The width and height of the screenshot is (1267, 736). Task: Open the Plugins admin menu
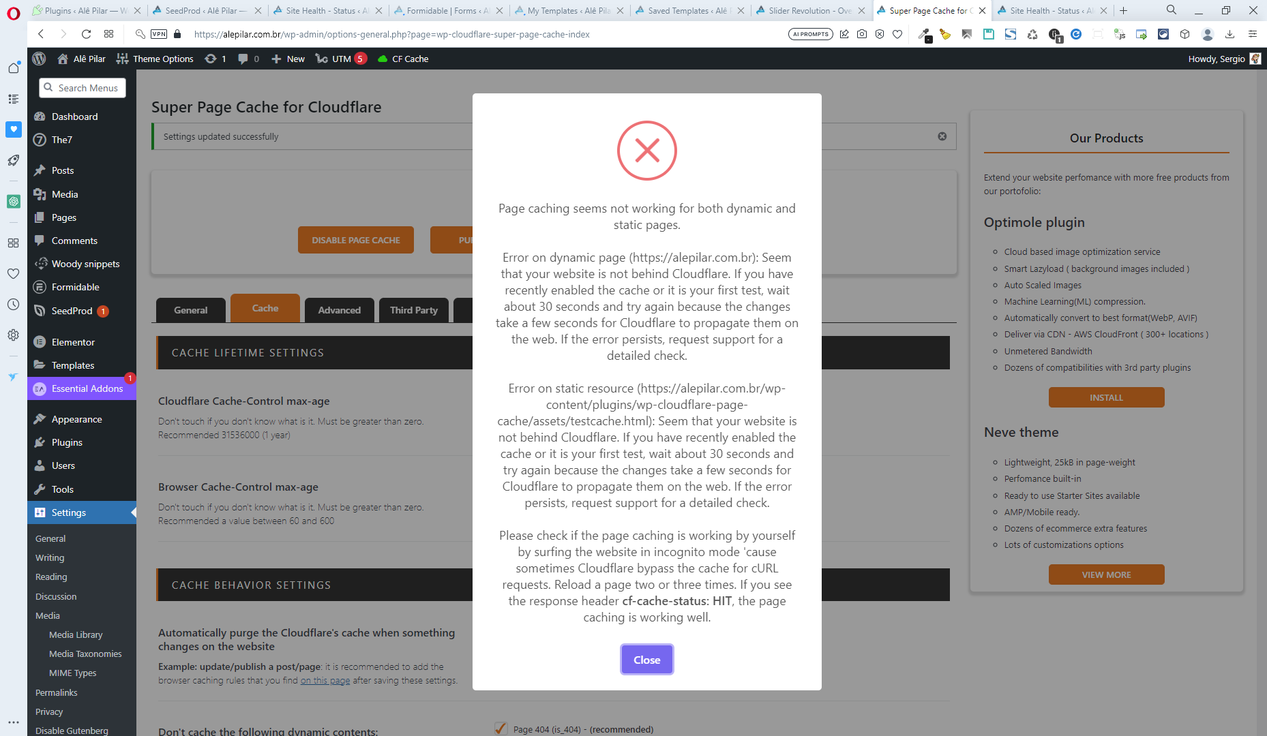pyautogui.click(x=82, y=442)
